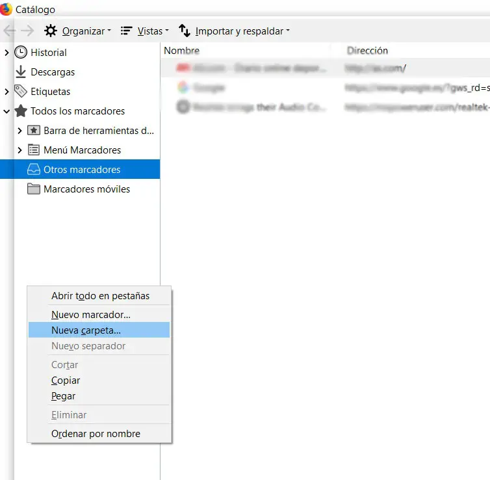
Task: Click the Otros marcadores tray icon
Action: coord(34,169)
